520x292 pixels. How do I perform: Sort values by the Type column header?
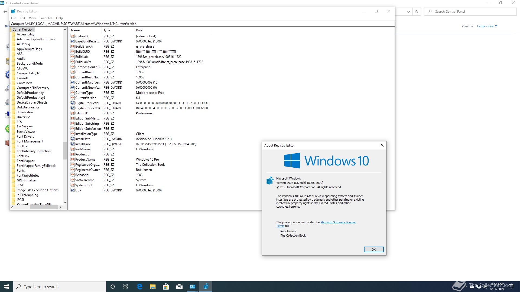tap(118, 30)
